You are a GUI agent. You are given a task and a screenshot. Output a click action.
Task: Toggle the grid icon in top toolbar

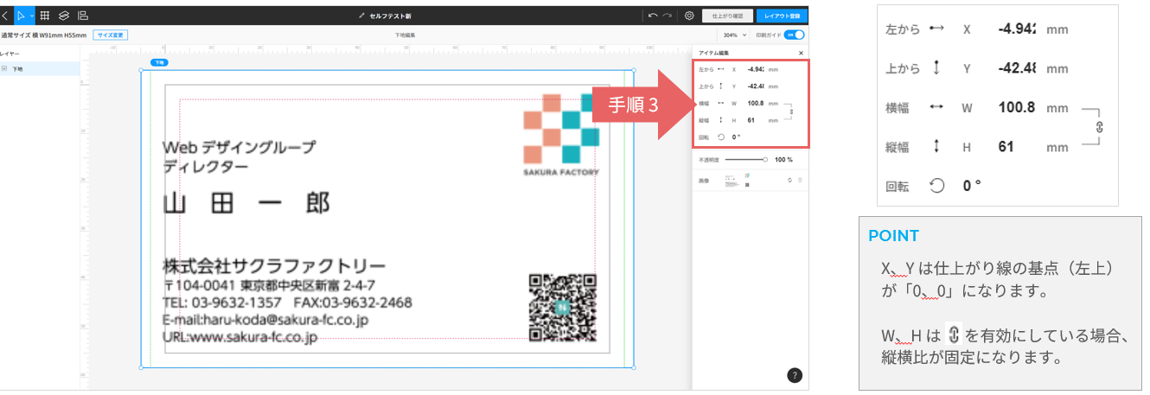pos(45,15)
